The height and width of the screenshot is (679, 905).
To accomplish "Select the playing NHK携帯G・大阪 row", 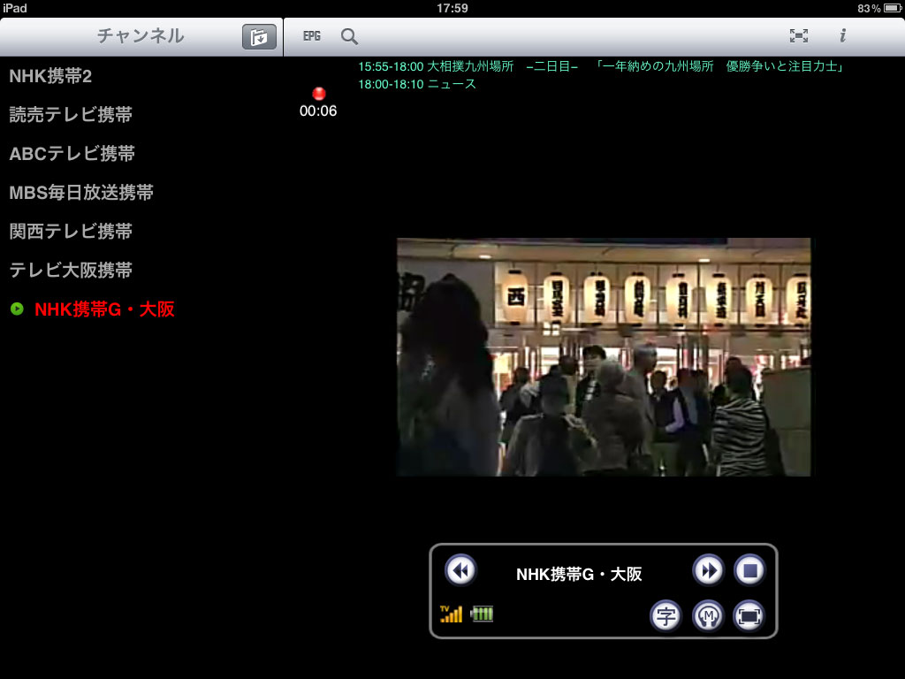I will (x=141, y=309).
